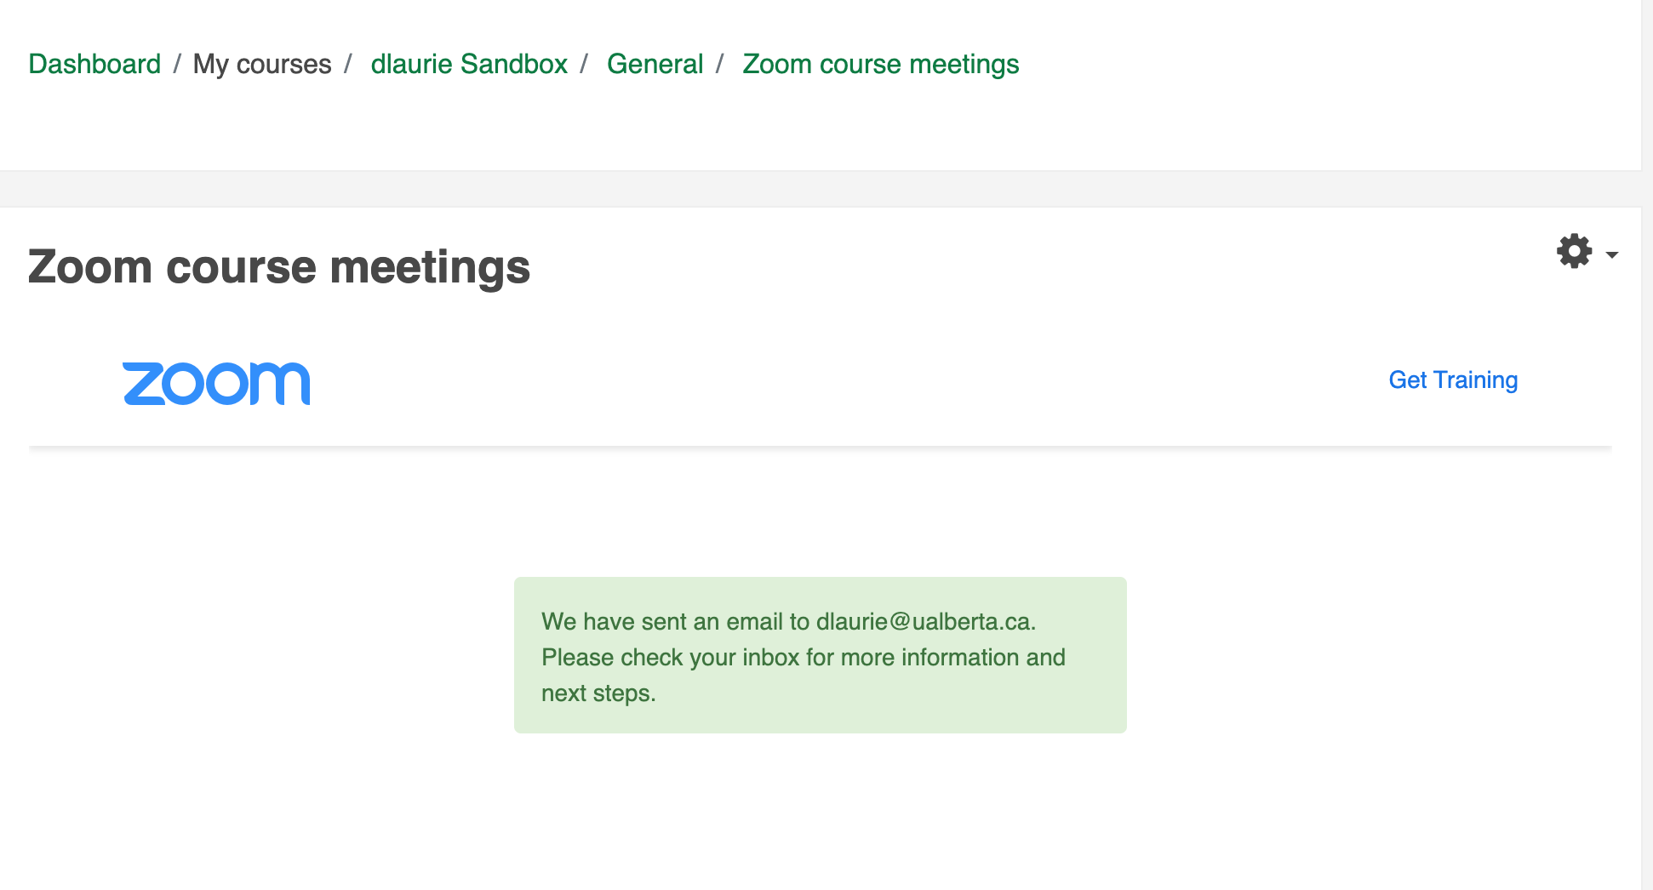Navigate to the General breadcrumb section

pos(655,64)
